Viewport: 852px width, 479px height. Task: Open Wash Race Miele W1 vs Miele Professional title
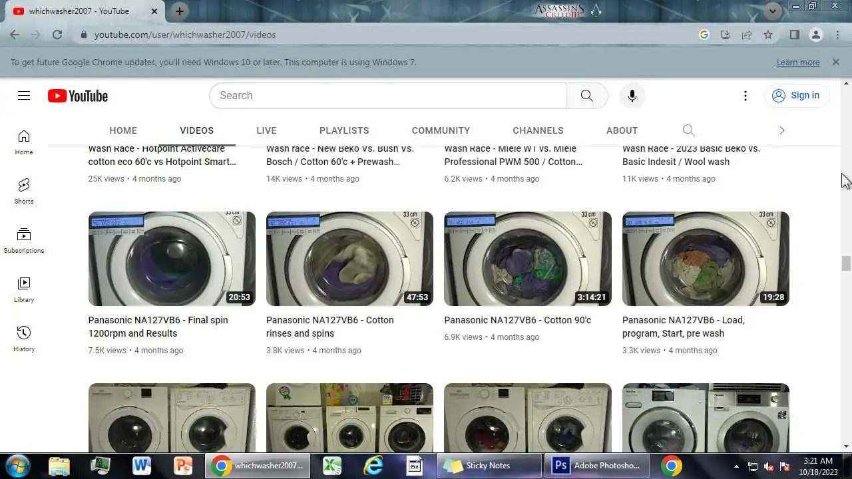tap(514, 155)
